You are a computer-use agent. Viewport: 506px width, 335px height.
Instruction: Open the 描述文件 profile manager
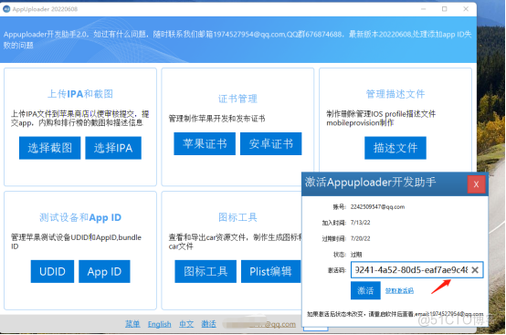pyautogui.click(x=395, y=148)
